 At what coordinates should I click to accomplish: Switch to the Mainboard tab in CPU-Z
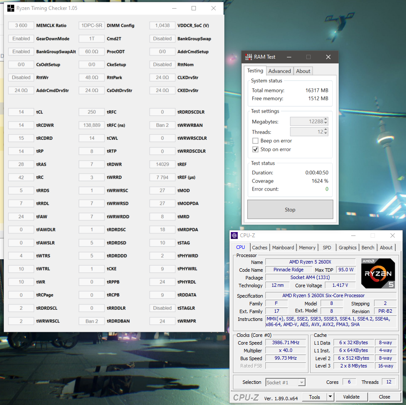[x=283, y=248]
